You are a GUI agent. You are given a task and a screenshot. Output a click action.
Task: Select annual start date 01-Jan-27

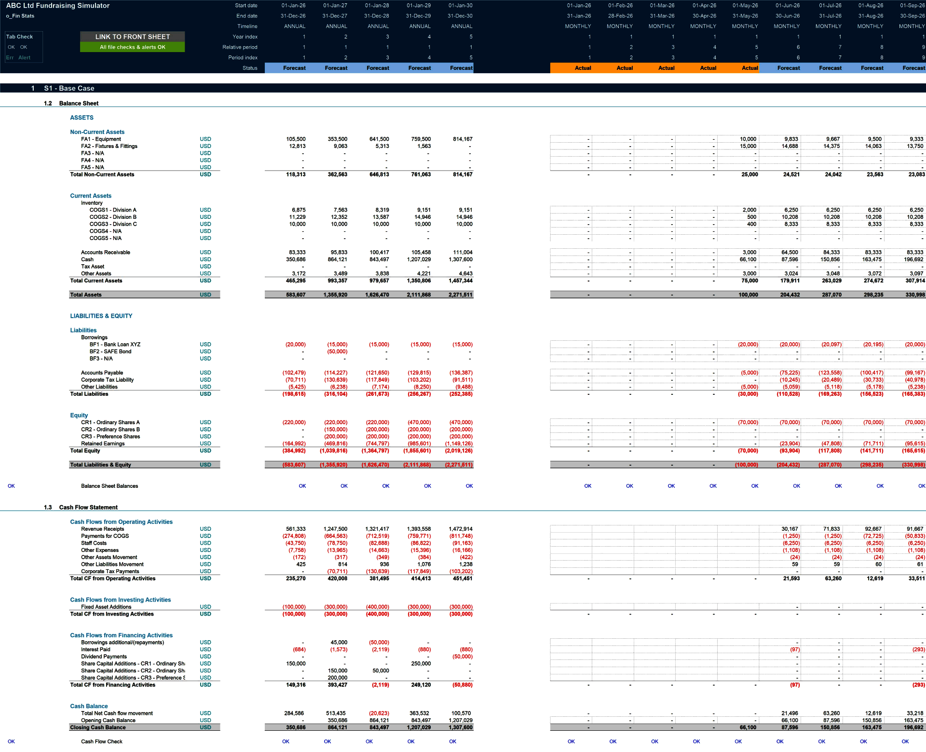(335, 6)
